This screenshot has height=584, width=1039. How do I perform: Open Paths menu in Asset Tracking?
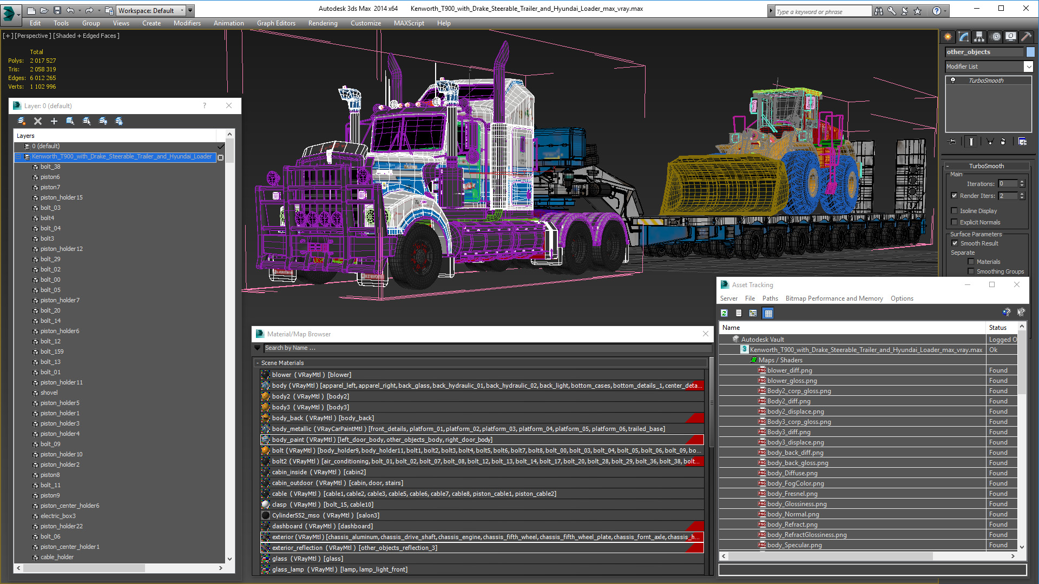770,298
